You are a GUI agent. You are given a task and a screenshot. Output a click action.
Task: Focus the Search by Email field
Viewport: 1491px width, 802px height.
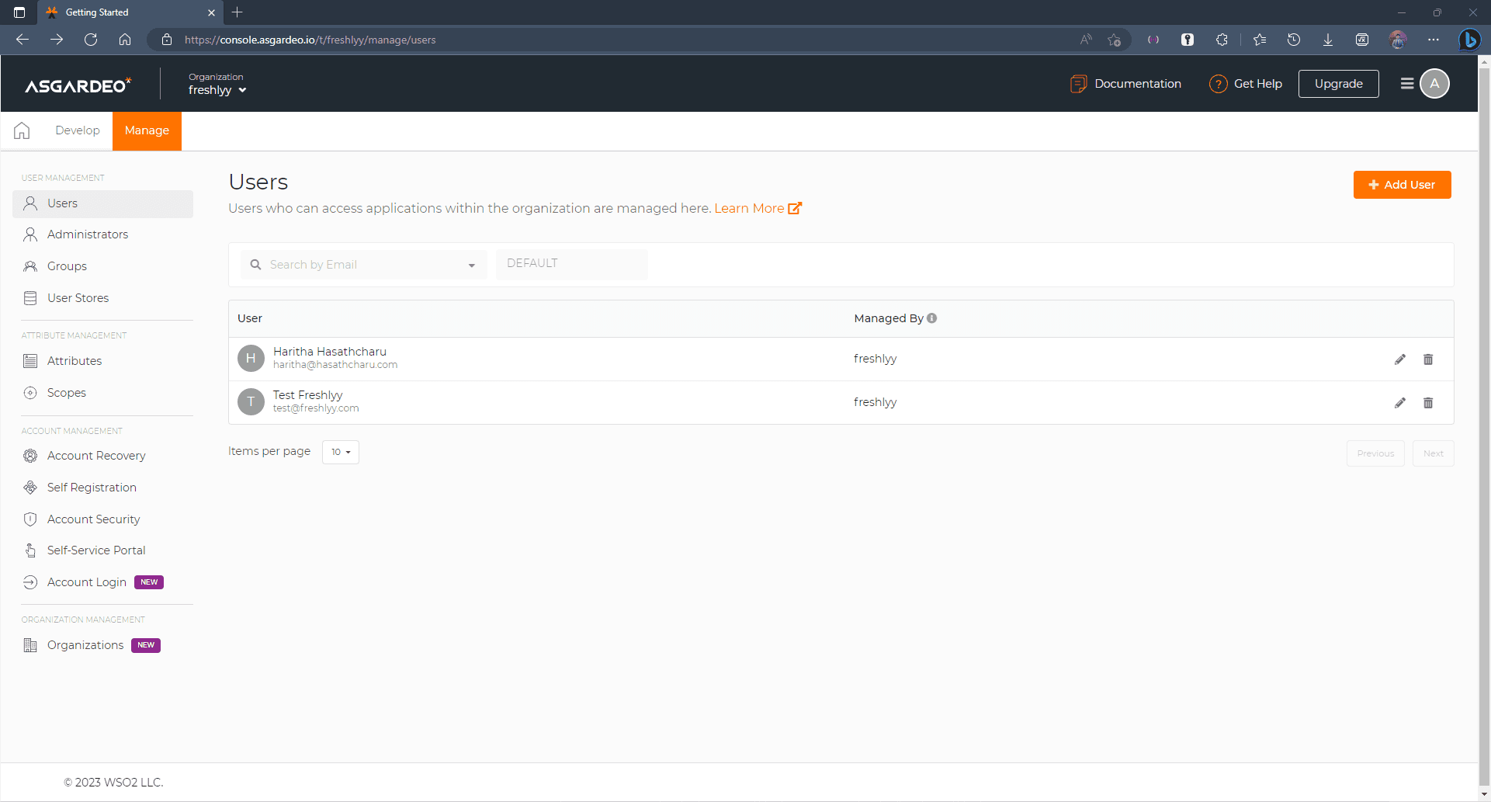tap(363, 265)
